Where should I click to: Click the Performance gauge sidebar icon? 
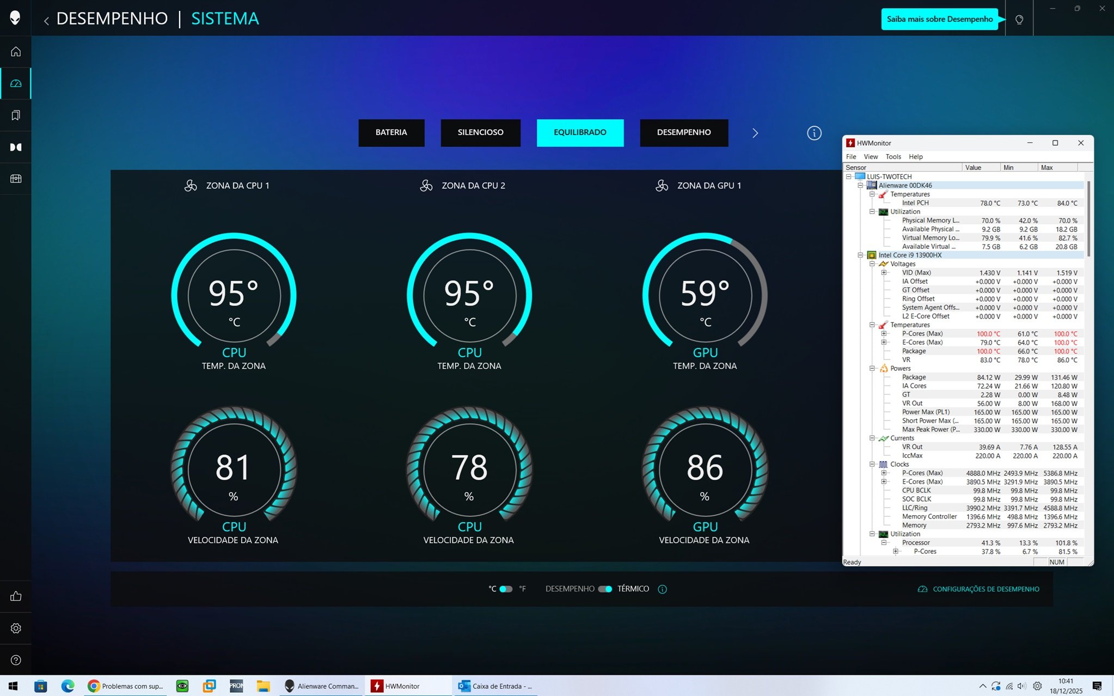point(16,83)
